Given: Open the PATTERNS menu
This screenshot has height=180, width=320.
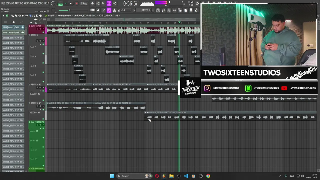Looking at the screenshot, I should tap(19, 3).
